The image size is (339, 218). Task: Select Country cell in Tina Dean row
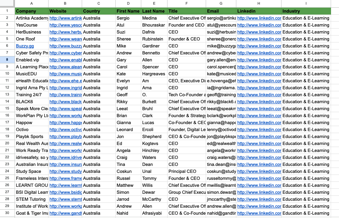(99, 165)
